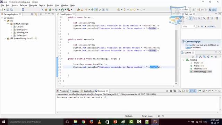Collapse the src folder node
222x125 pixels.
point(5,21)
